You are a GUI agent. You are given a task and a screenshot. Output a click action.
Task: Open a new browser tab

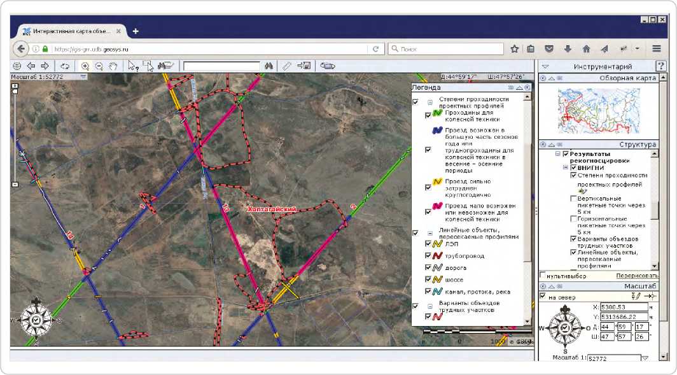coord(136,31)
